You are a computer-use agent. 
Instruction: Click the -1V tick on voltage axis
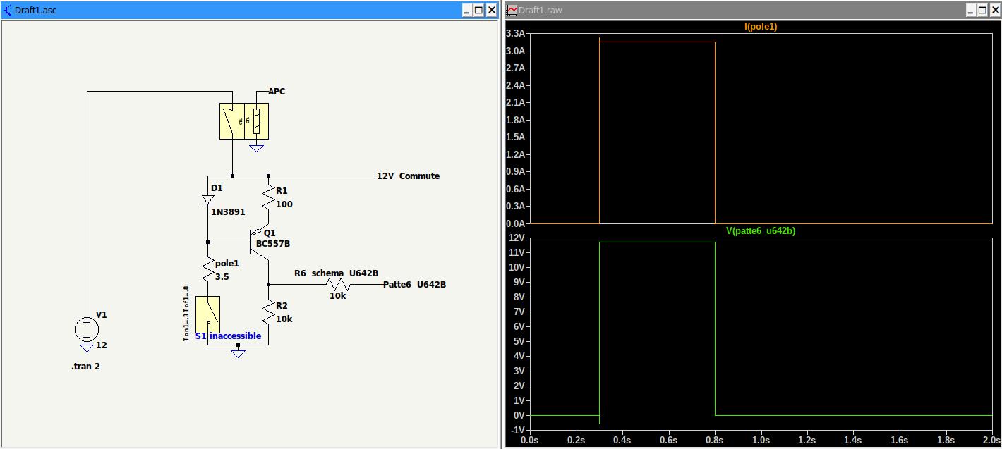point(517,430)
